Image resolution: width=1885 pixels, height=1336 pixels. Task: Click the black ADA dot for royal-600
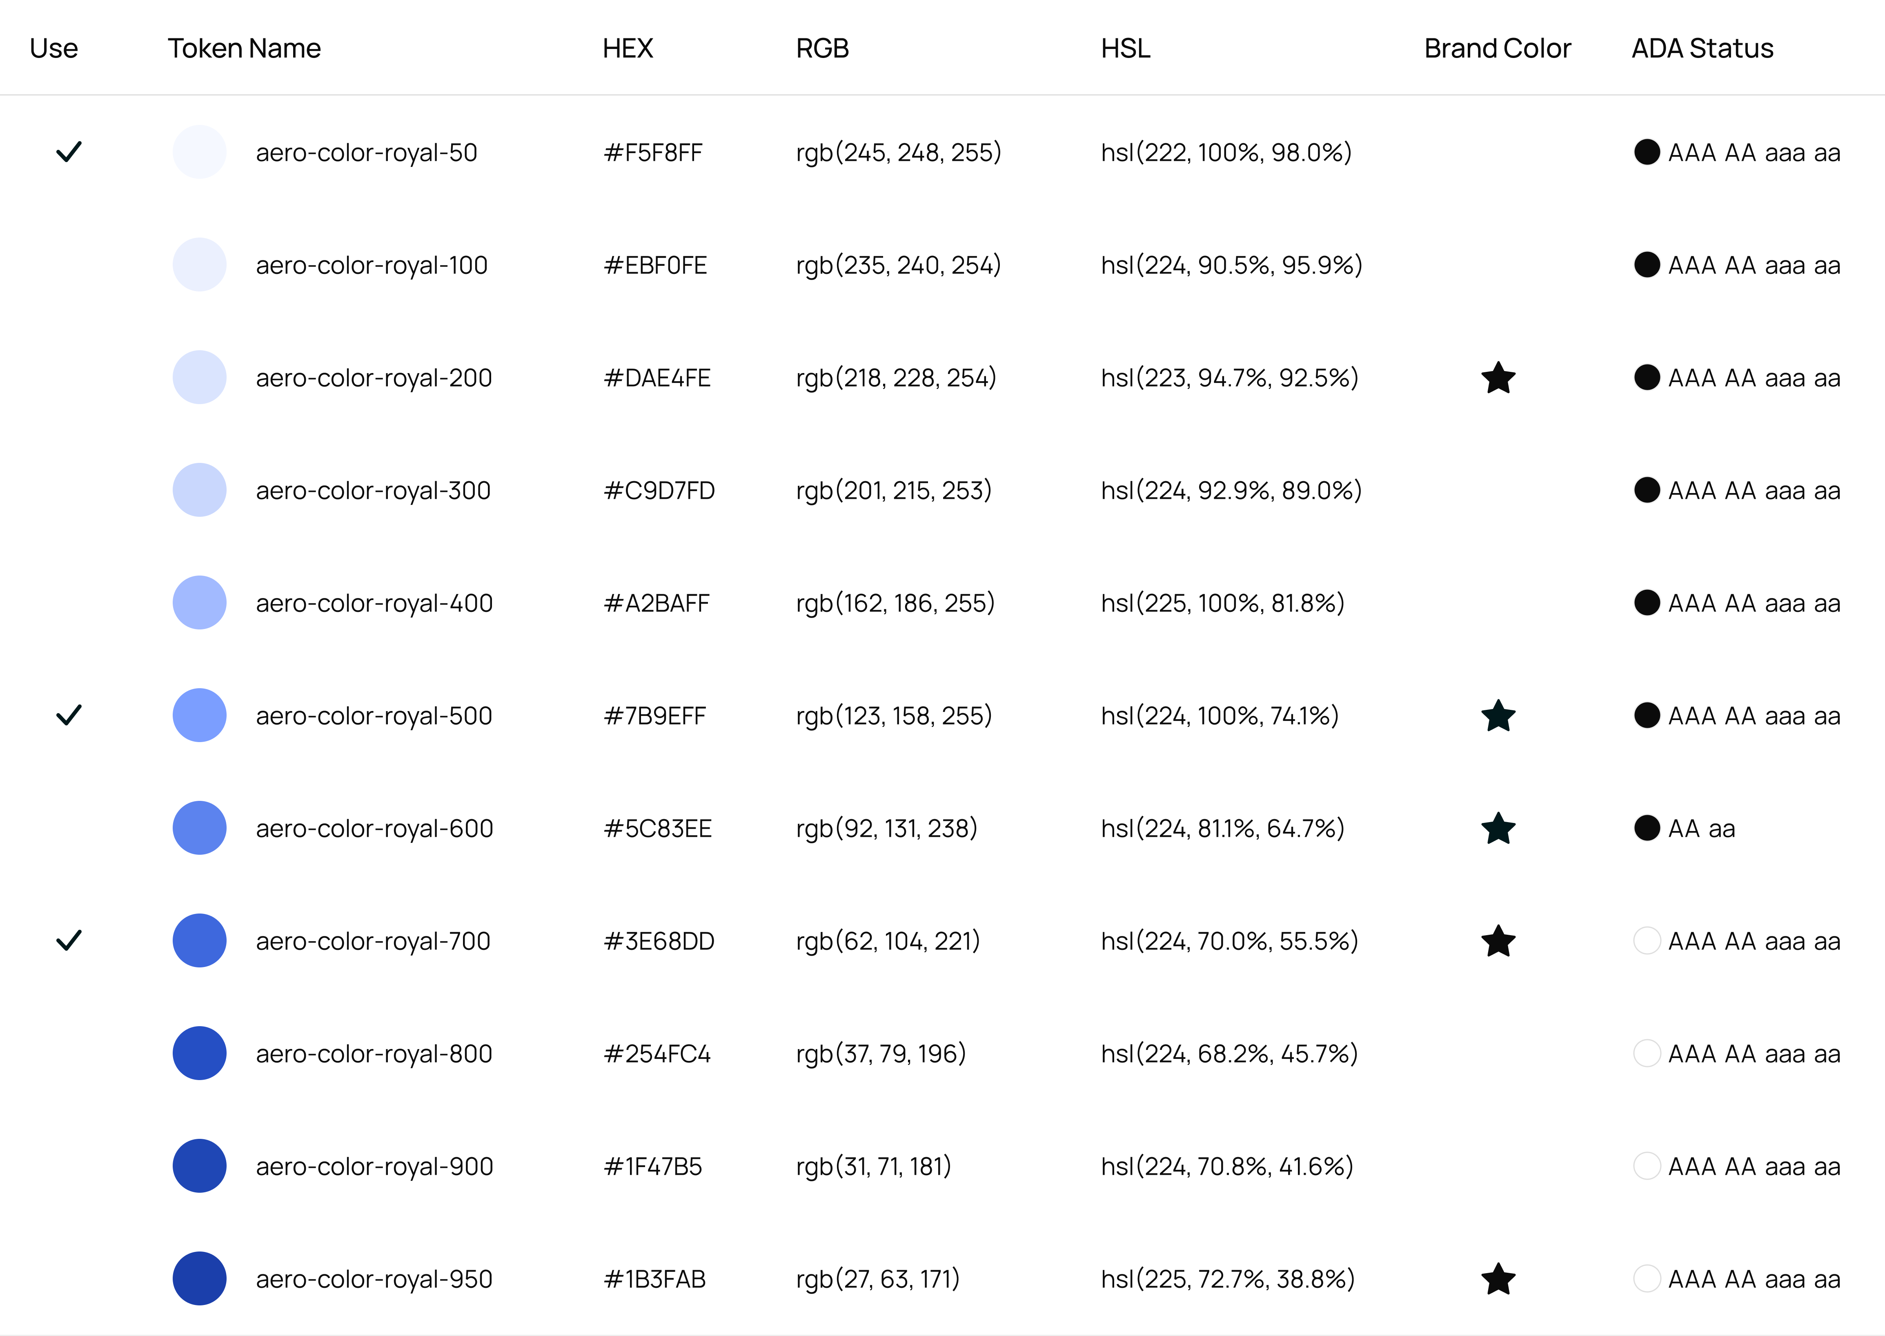tap(1647, 829)
